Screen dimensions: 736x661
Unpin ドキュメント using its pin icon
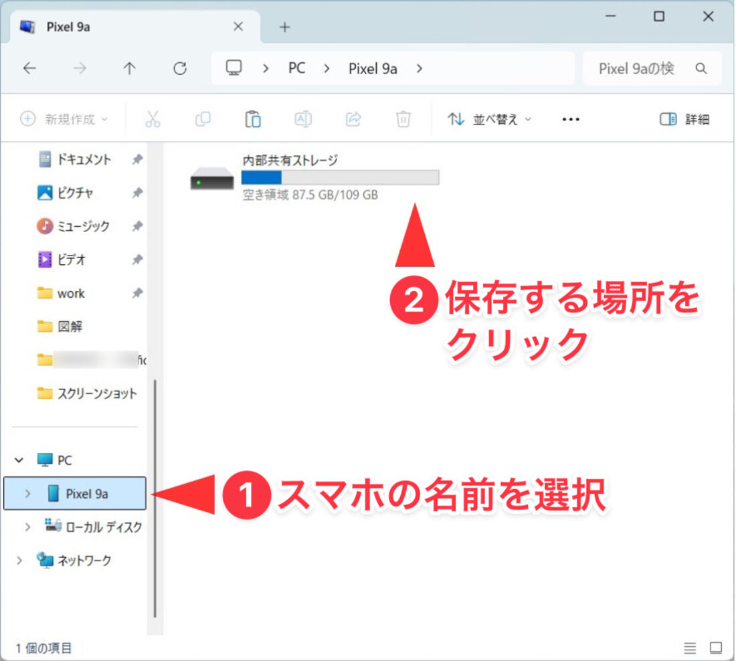pyautogui.click(x=137, y=160)
